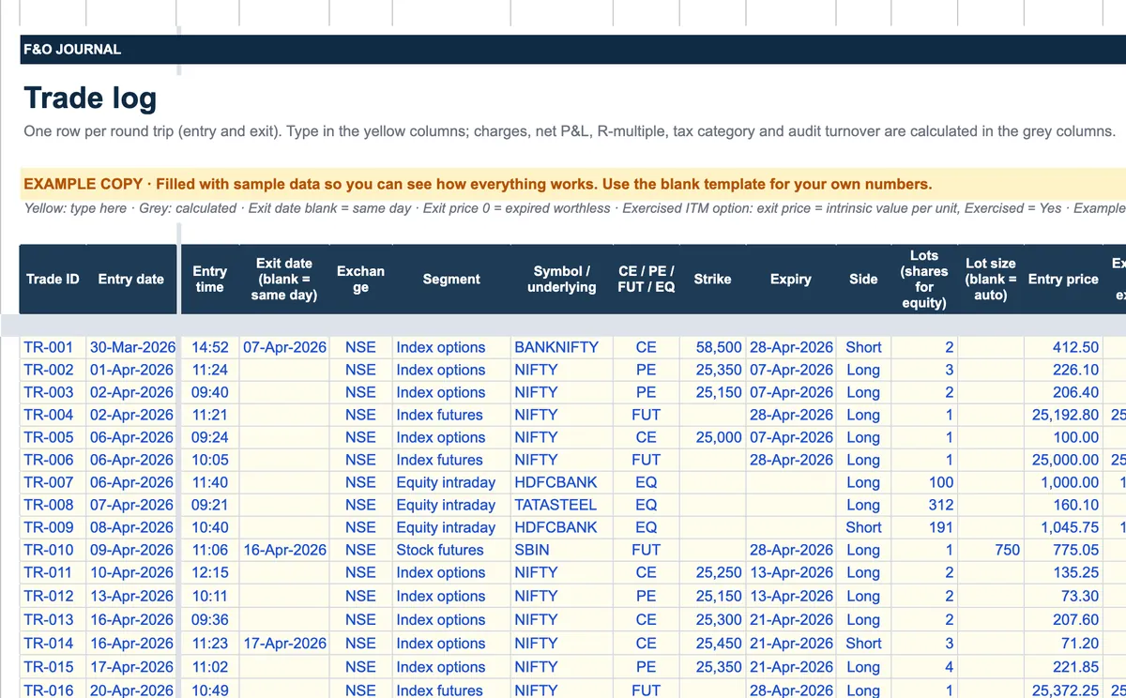The width and height of the screenshot is (1126, 698).
Task: Click the 73.30 entry price cell
Action: 1063,597
